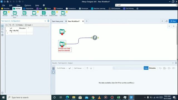Click the globe icon in menu bar
The image size is (178, 100).
pos(44,5)
